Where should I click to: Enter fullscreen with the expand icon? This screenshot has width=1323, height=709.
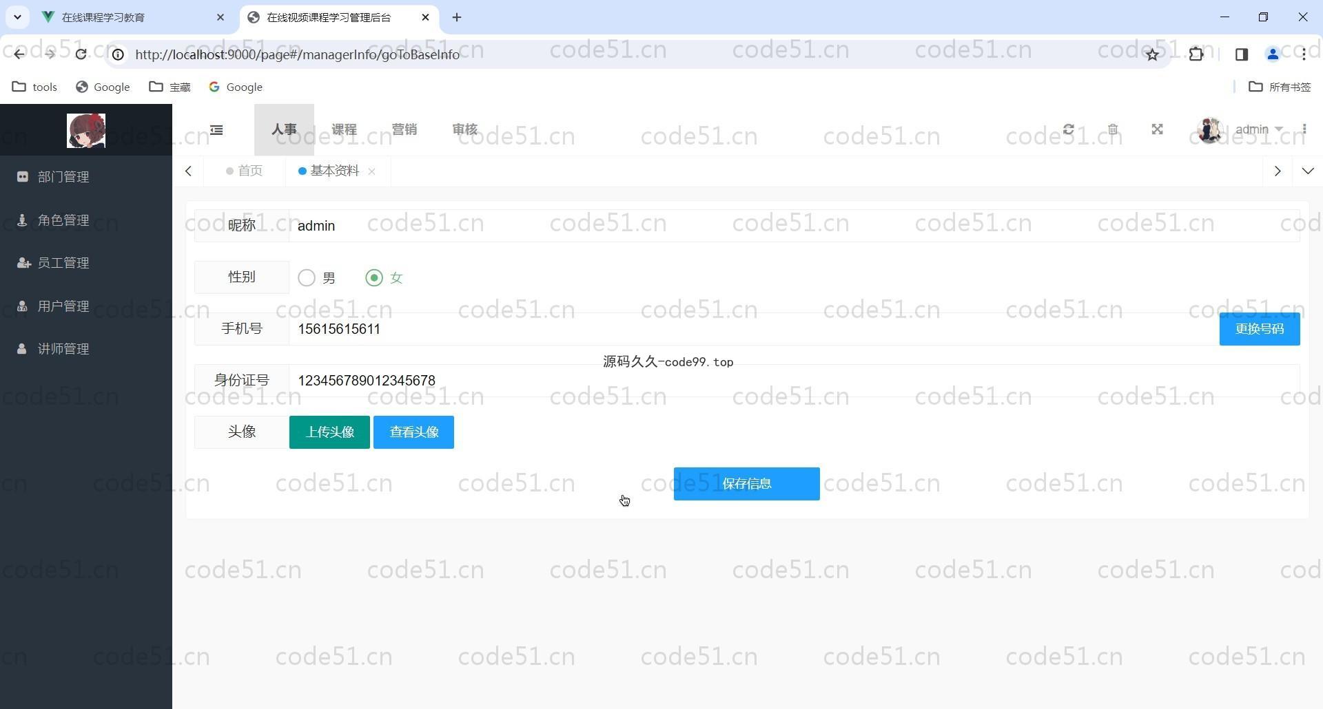(1157, 129)
